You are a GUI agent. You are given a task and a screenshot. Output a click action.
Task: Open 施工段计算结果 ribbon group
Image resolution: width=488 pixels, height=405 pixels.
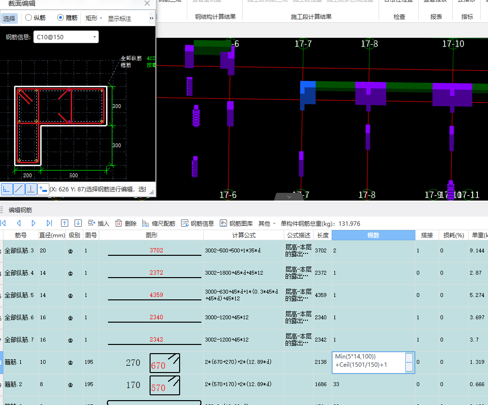click(x=311, y=16)
